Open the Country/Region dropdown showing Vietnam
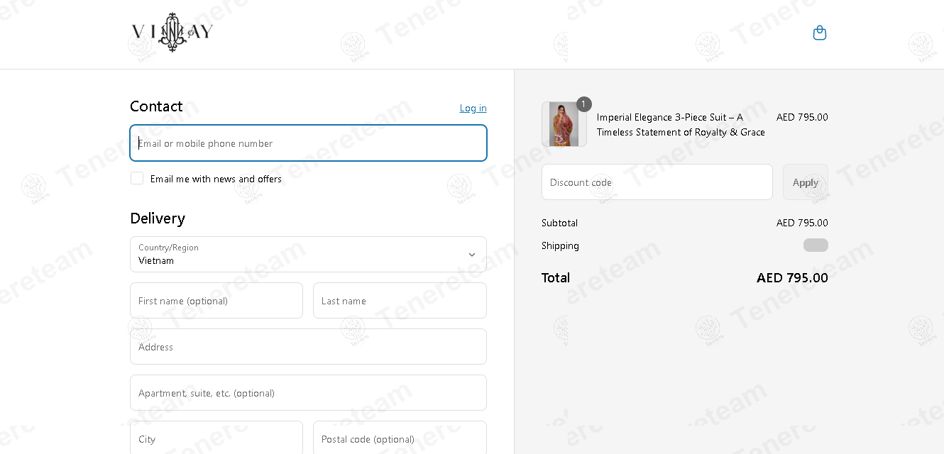This screenshot has height=454, width=944. (x=308, y=255)
